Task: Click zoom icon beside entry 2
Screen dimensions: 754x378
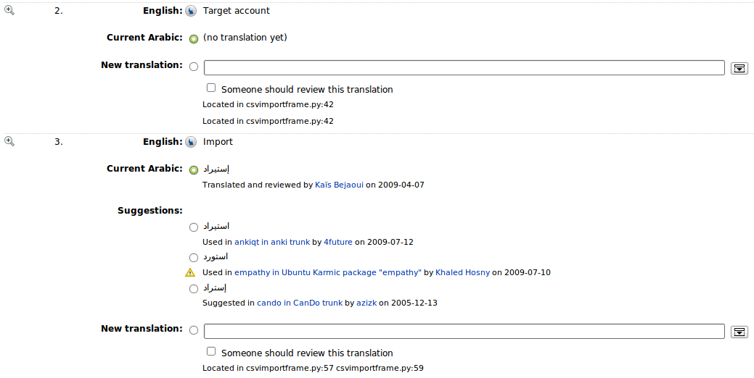Action: point(9,10)
